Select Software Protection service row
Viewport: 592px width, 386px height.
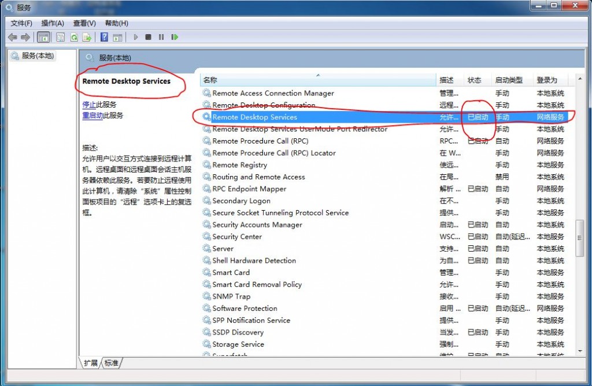click(x=384, y=308)
